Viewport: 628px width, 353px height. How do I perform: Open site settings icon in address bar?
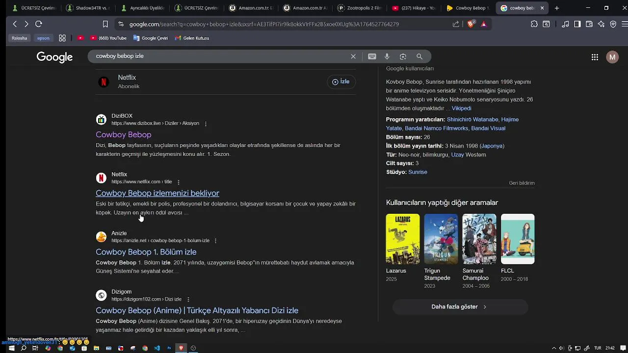click(121, 24)
